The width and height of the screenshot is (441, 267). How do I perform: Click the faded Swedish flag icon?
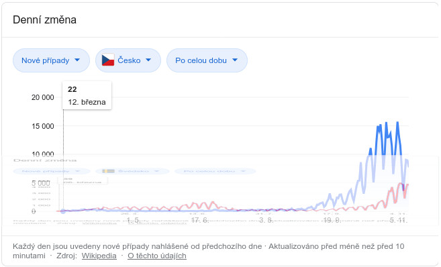coord(108,171)
